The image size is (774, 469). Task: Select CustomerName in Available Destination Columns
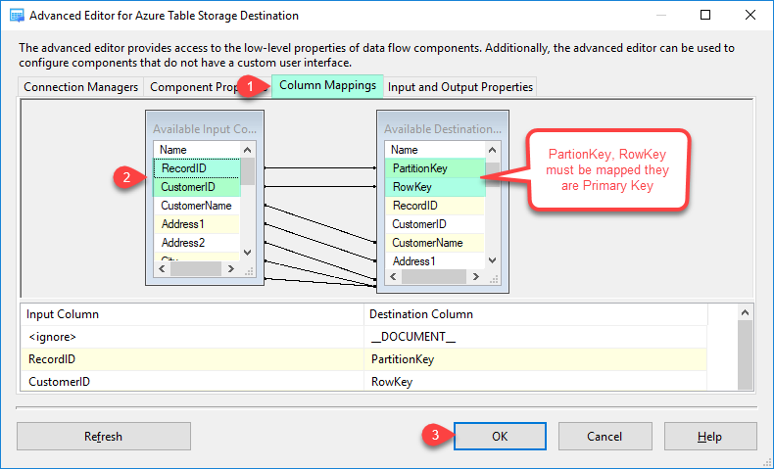[435, 243]
